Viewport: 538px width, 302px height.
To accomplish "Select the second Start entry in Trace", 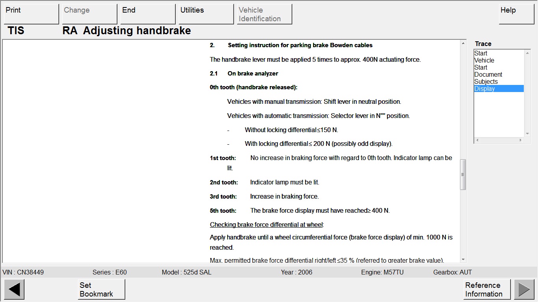I will pyautogui.click(x=499, y=67).
